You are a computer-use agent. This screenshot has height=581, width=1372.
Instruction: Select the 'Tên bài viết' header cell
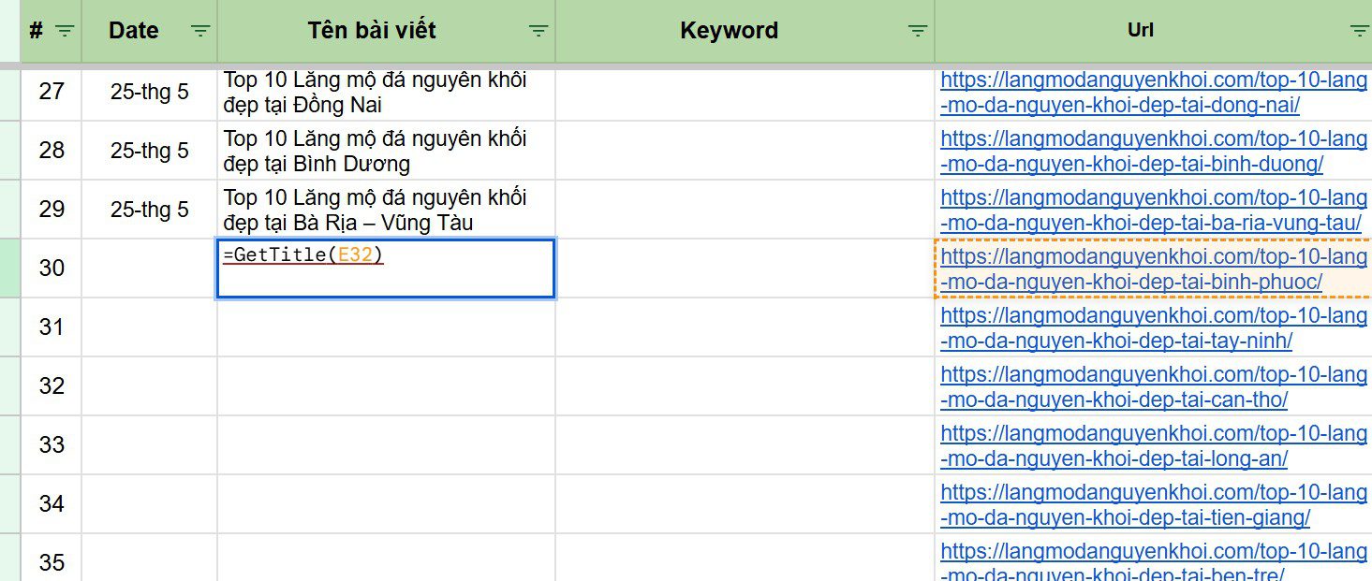(x=386, y=31)
